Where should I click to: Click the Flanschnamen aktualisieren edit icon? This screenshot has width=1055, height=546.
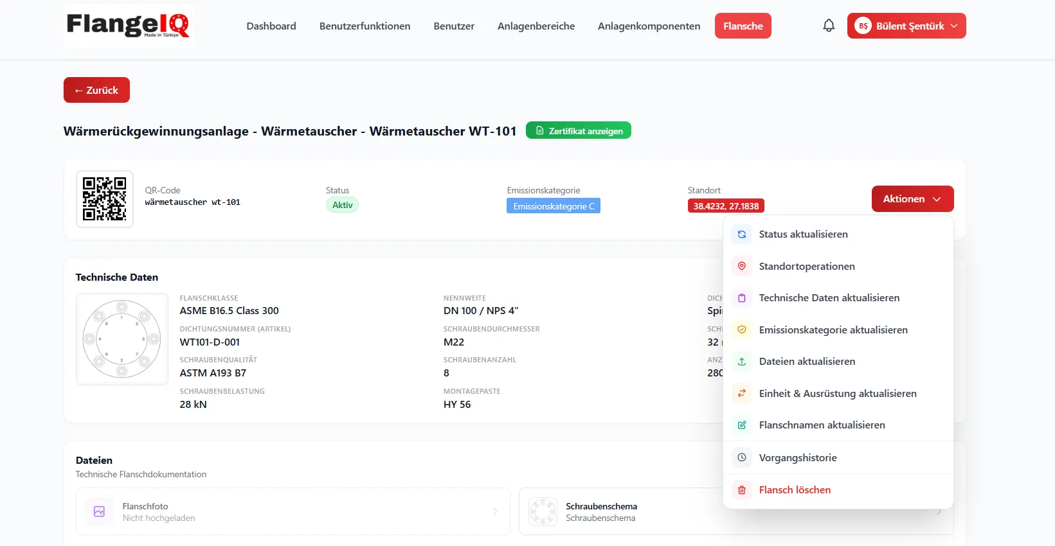coord(742,425)
